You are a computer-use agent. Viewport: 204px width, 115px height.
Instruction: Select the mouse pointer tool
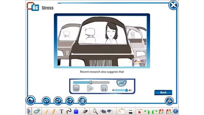[x=37, y=111]
